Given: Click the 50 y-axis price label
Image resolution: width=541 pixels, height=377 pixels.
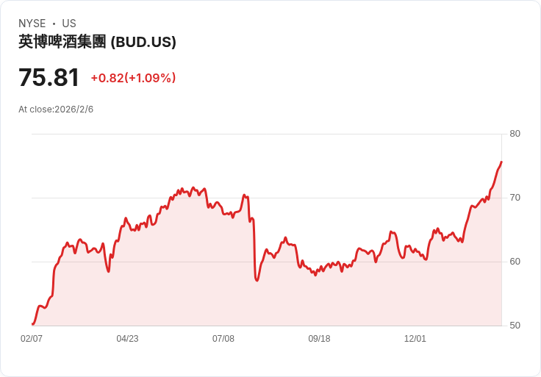Looking at the screenshot, I should point(515,326).
